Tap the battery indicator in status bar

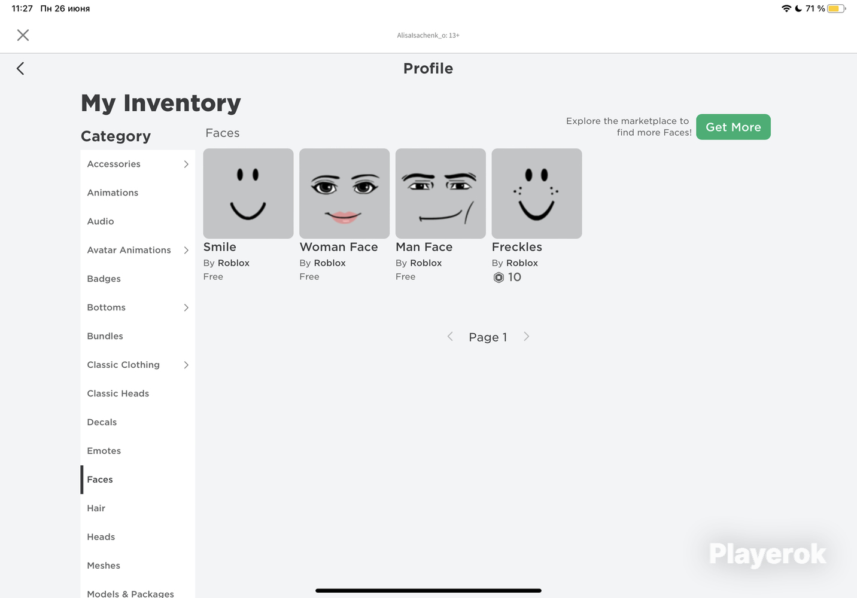[836, 8]
